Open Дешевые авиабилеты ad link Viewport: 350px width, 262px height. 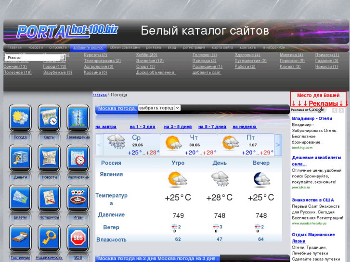pyautogui.click(x=316, y=161)
